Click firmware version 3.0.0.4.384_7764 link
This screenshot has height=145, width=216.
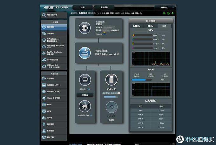pos(106,13)
